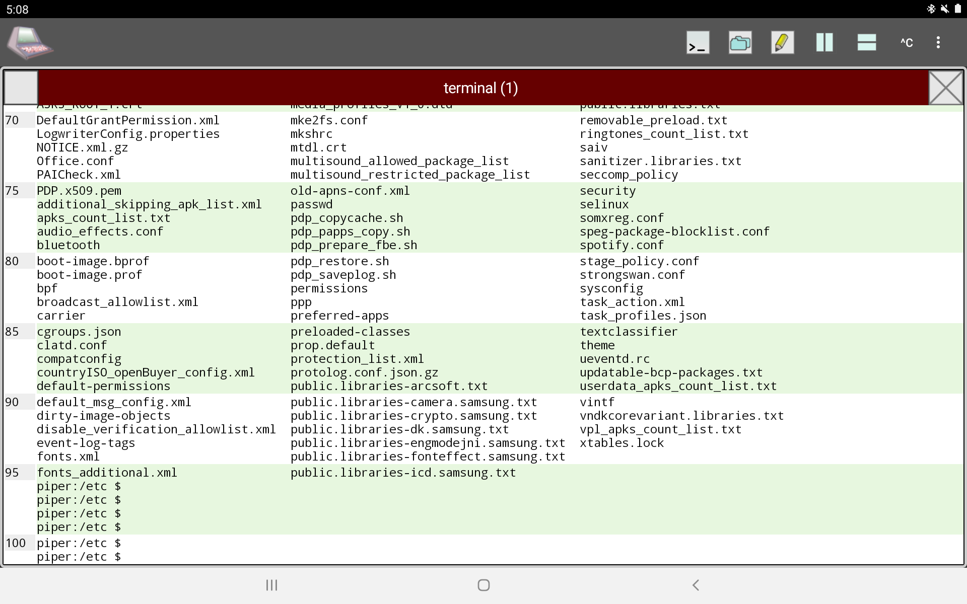Click the passwd filename in the listing
This screenshot has width=967, height=604.
(x=311, y=204)
